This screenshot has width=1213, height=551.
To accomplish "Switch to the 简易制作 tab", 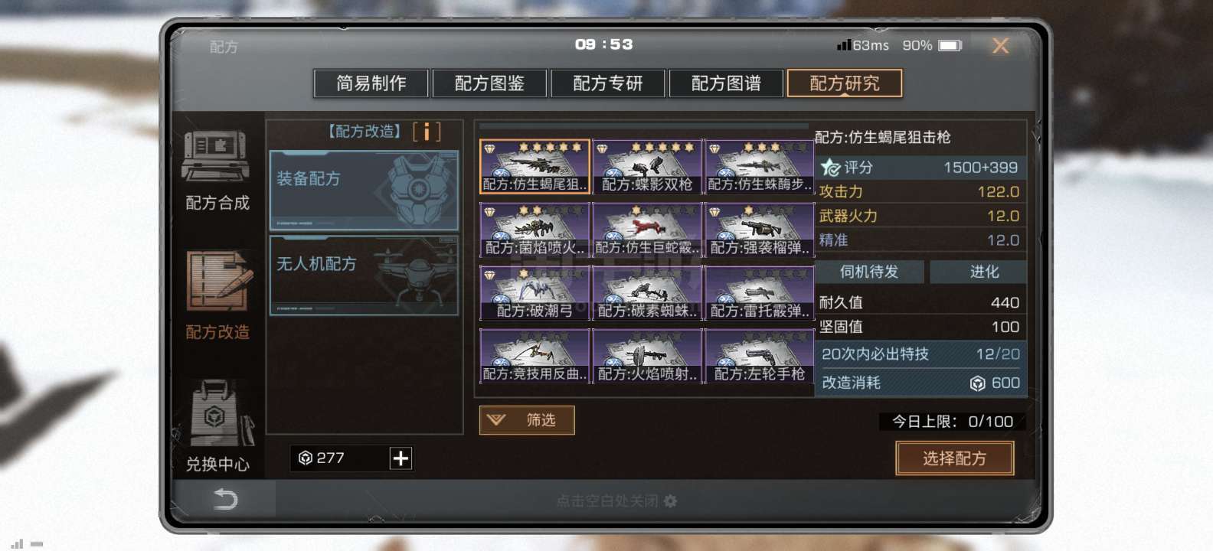I will (x=371, y=83).
